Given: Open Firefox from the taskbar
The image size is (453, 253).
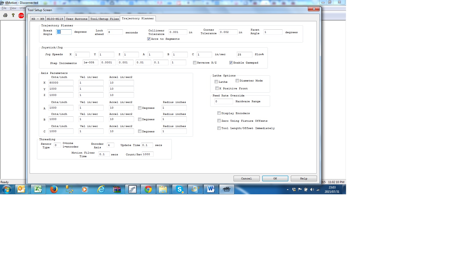Looking at the screenshot, I should pyautogui.click(x=54, y=189).
